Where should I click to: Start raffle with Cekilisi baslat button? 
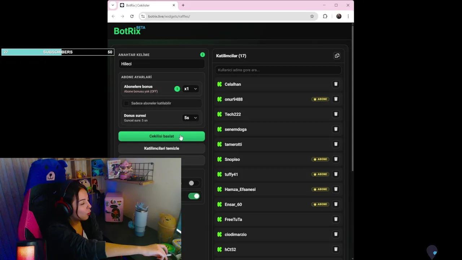(x=161, y=136)
